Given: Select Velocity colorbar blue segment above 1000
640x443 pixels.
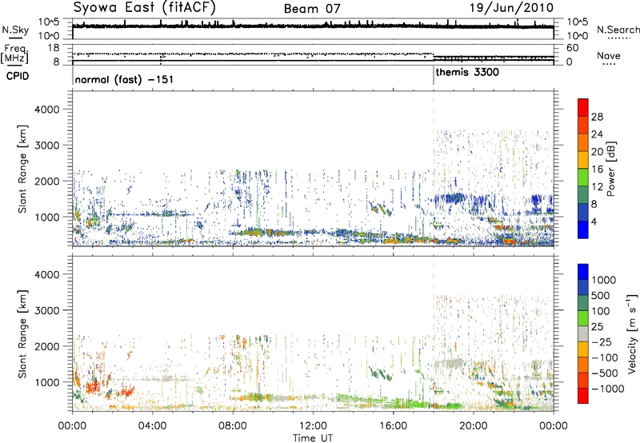Looking at the screenshot, I should click(x=583, y=272).
